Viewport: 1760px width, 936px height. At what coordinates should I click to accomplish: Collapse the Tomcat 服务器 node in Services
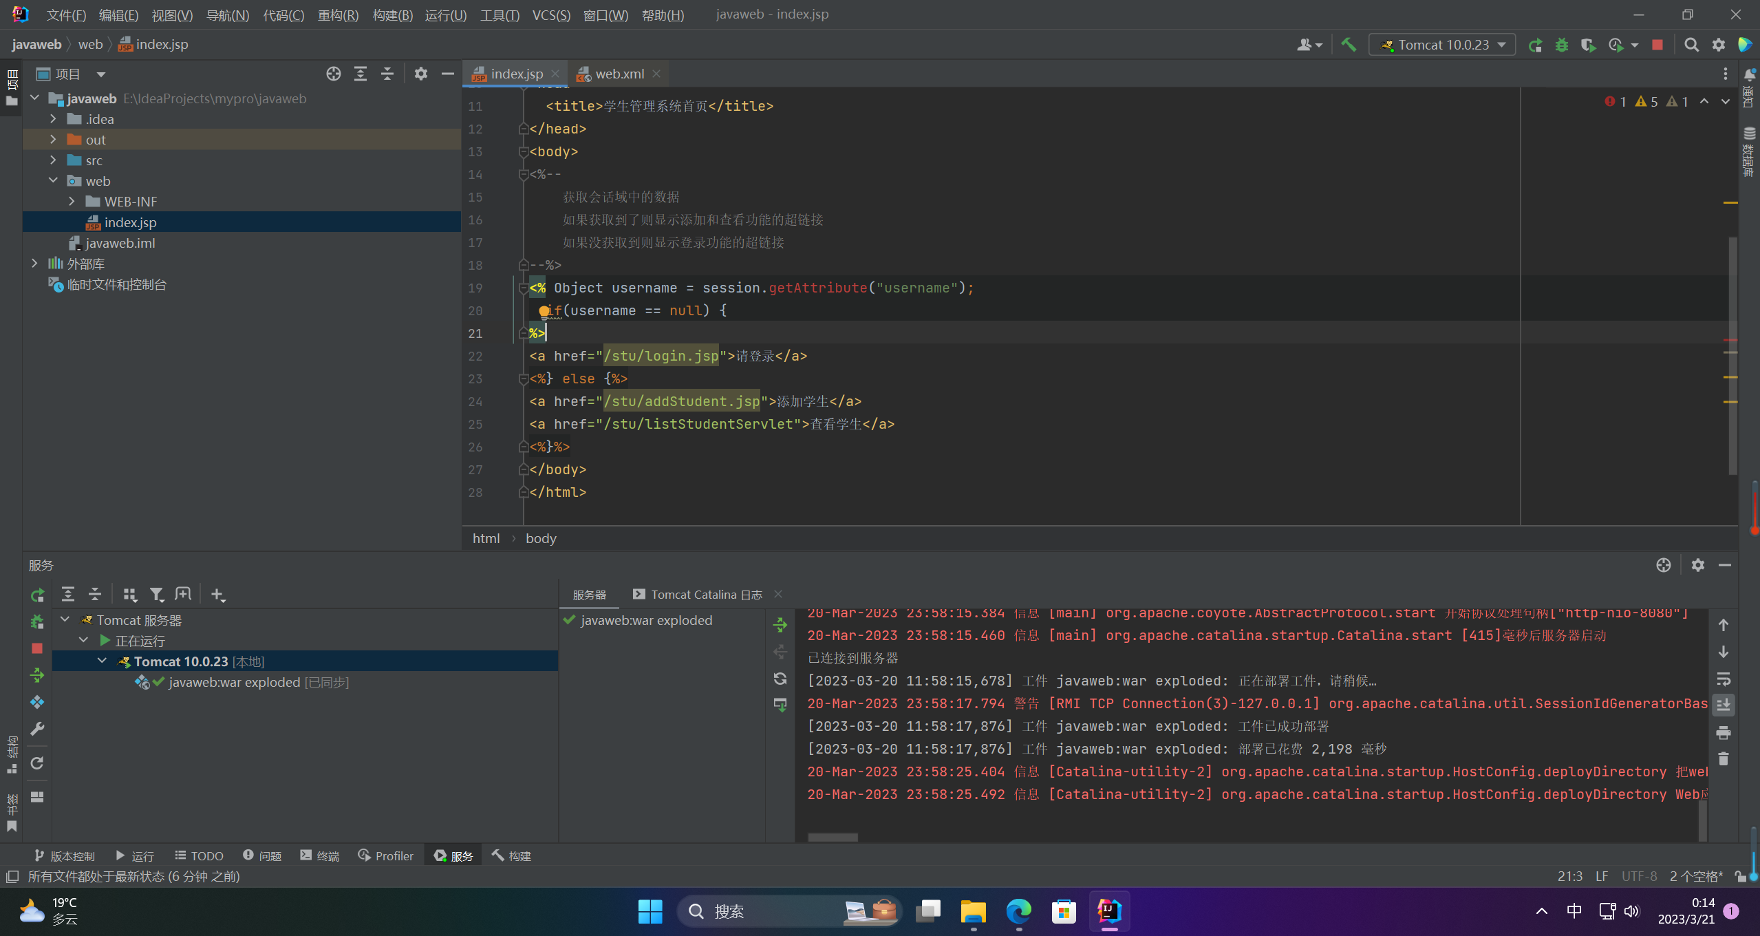(x=65, y=619)
